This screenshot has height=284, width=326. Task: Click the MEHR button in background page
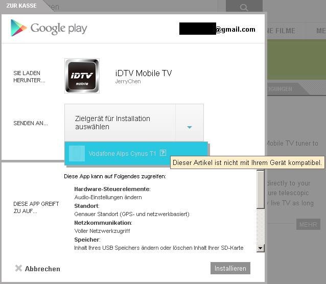308,224
